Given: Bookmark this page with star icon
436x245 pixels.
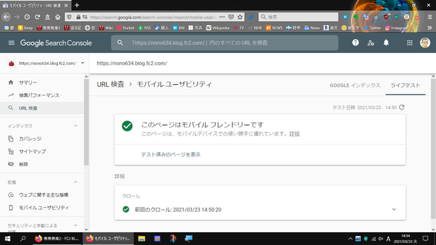Looking at the screenshot, I should coord(240,17).
